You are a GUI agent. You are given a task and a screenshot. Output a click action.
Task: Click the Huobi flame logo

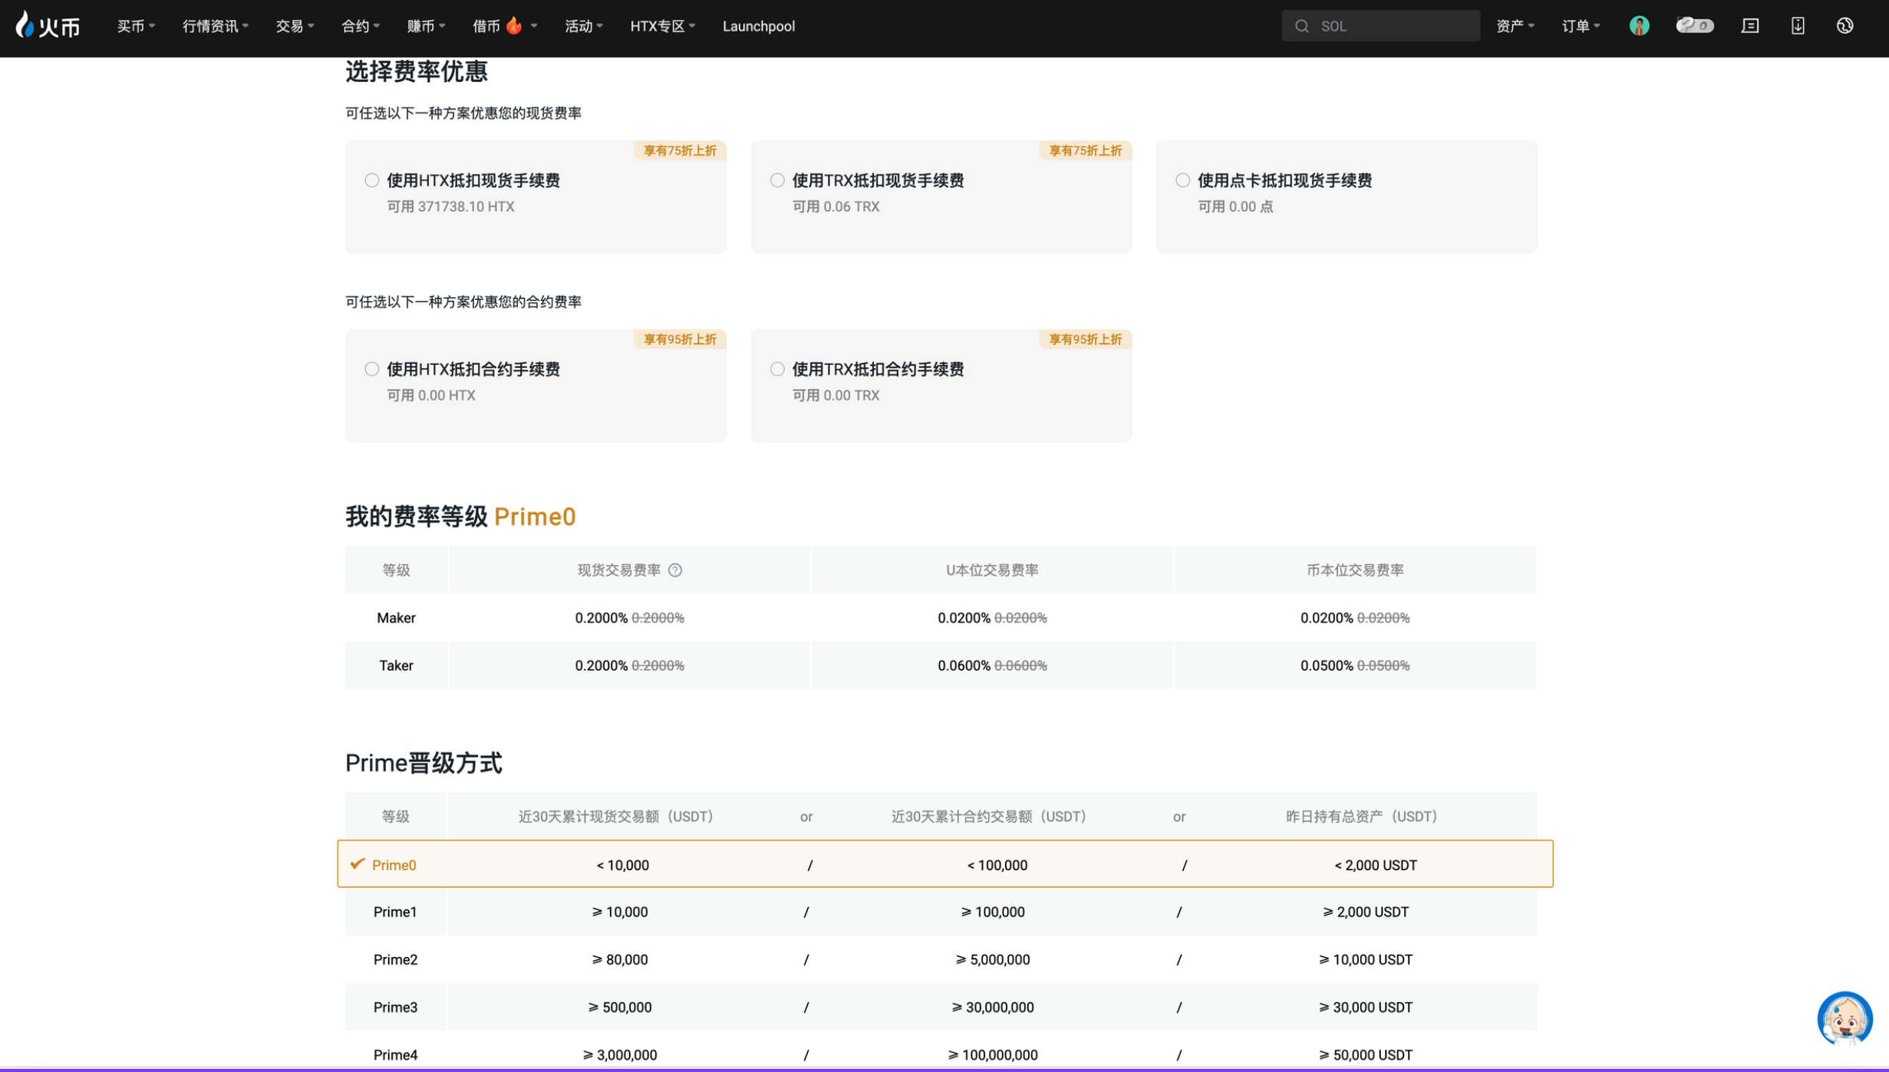(48, 25)
